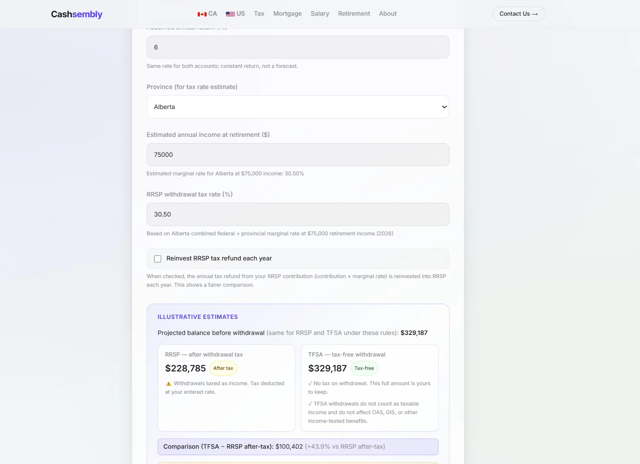Select the $228,785 RRSP amount

[x=185, y=368]
